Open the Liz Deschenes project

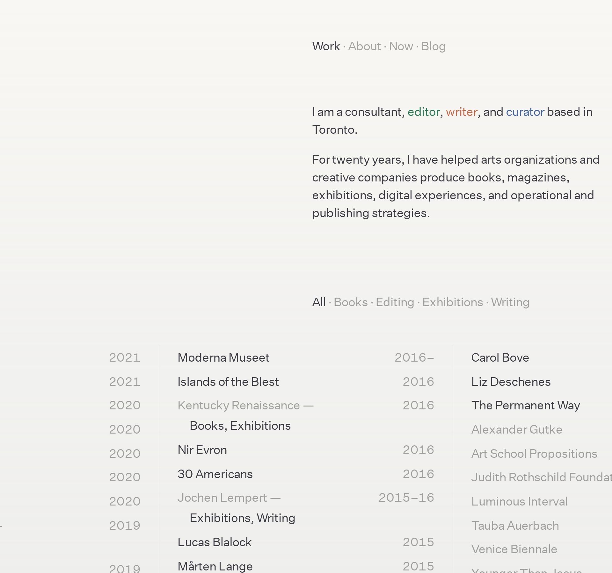tap(511, 382)
